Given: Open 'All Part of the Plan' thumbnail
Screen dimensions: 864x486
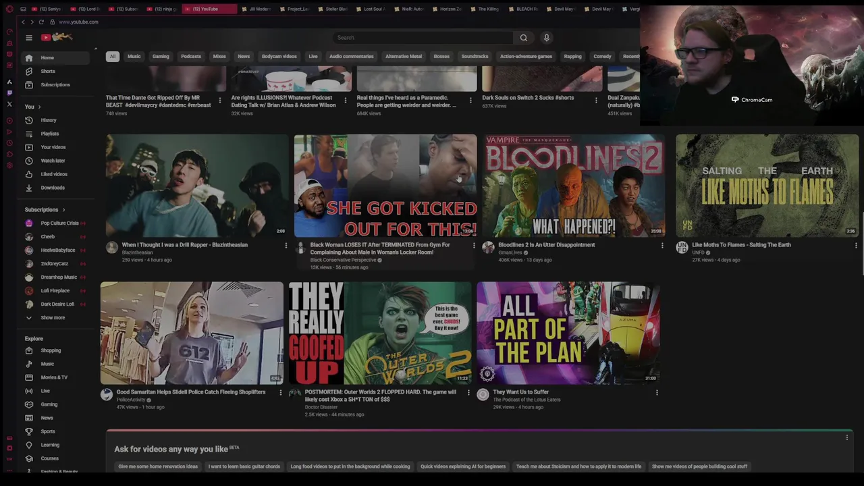Looking at the screenshot, I should click(568, 333).
